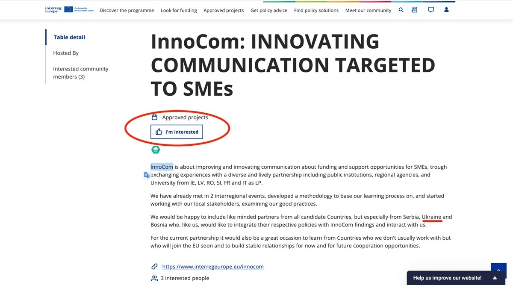Viewport: 513px width, 285px height.
Task: Toggle the I'm interested thumbs-up button
Action: click(x=177, y=132)
